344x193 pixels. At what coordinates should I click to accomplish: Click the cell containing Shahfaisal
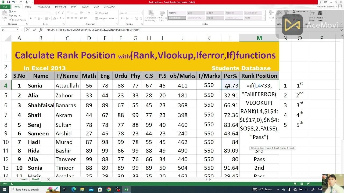(41, 105)
